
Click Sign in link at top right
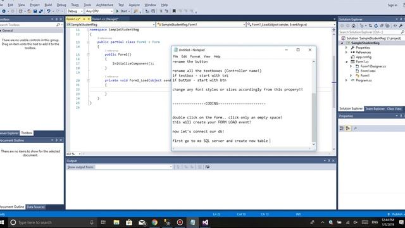392,5
